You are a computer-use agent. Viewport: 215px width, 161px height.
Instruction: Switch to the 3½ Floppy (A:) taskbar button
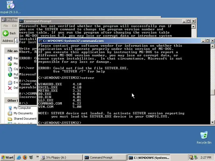pos(61,158)
